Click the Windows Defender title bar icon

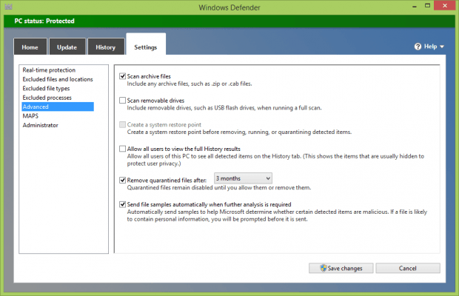8,7
